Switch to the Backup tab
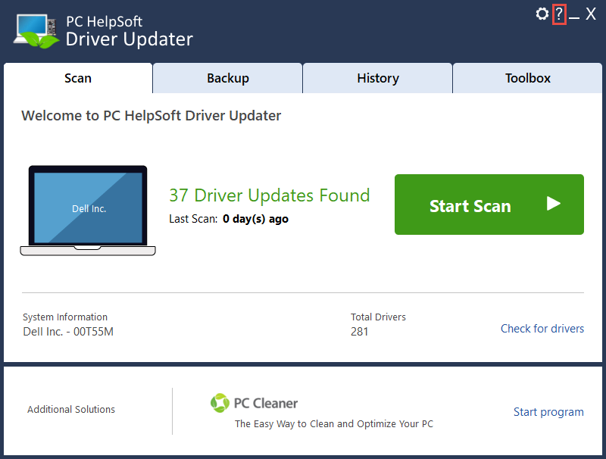606x459 pixels. point(227,78)
